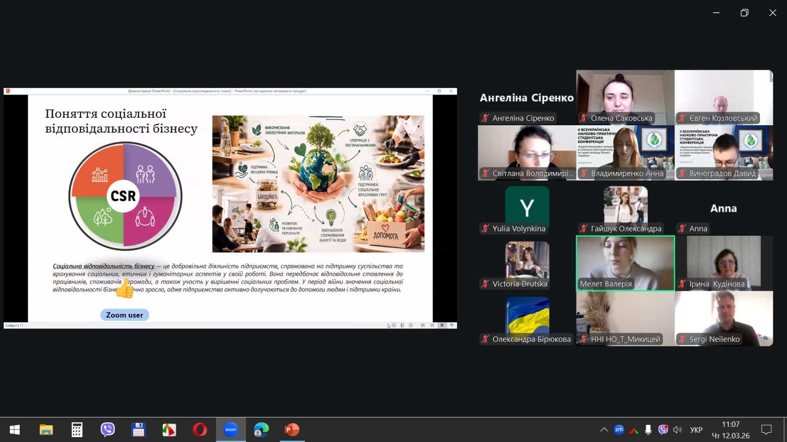The height and width of the screenshot is (442, 787).
Task: Go to next slide in shared PowerPoint
Action: [411, 325]
